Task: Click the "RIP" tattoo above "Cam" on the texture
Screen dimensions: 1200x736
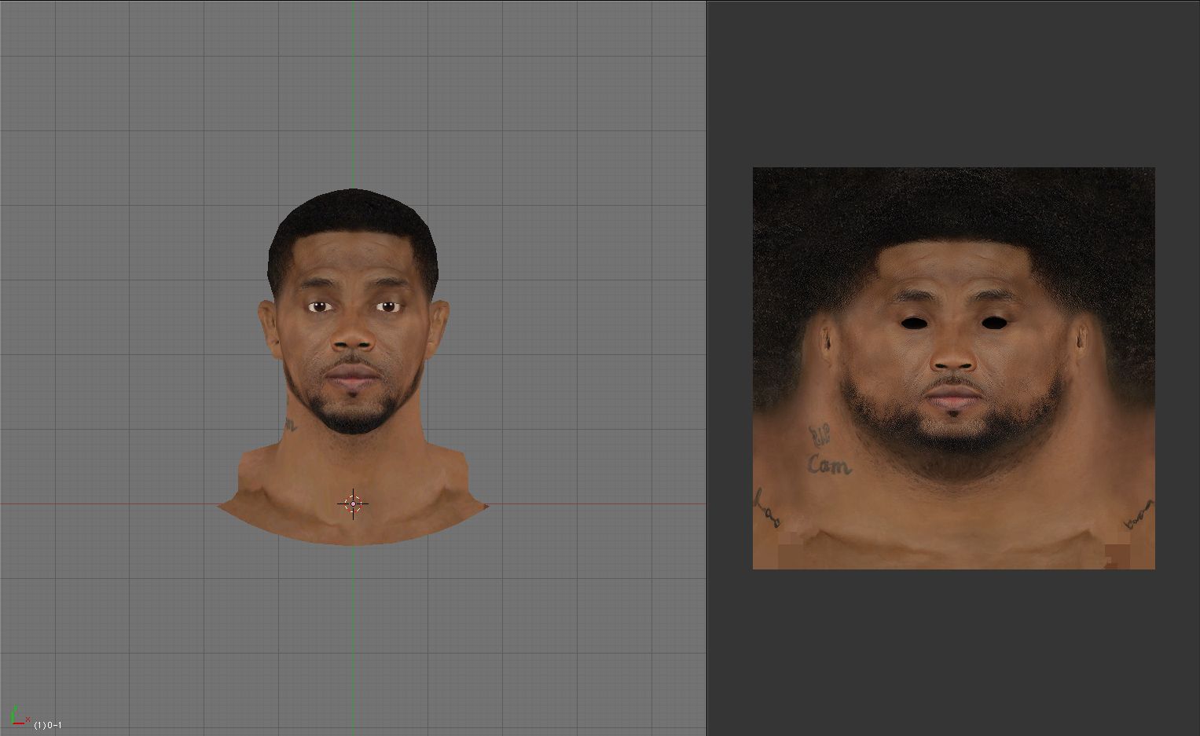Action: coord(820,434)
